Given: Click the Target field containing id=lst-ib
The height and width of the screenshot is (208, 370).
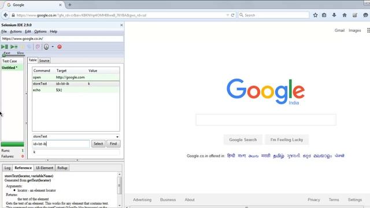Looking at the screenshot, I should tap(61, 144).
